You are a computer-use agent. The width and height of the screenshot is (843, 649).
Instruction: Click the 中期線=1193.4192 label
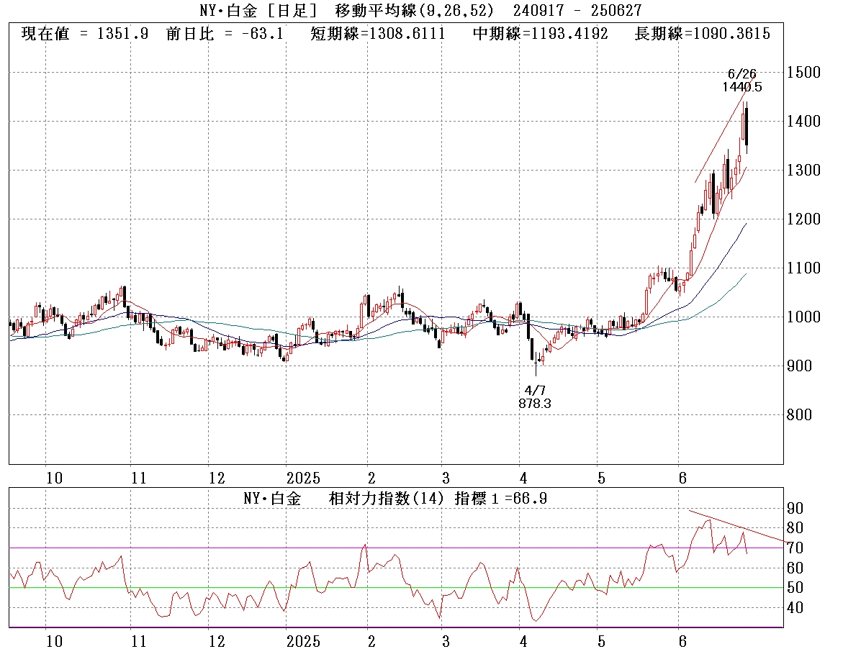(540, 34)
